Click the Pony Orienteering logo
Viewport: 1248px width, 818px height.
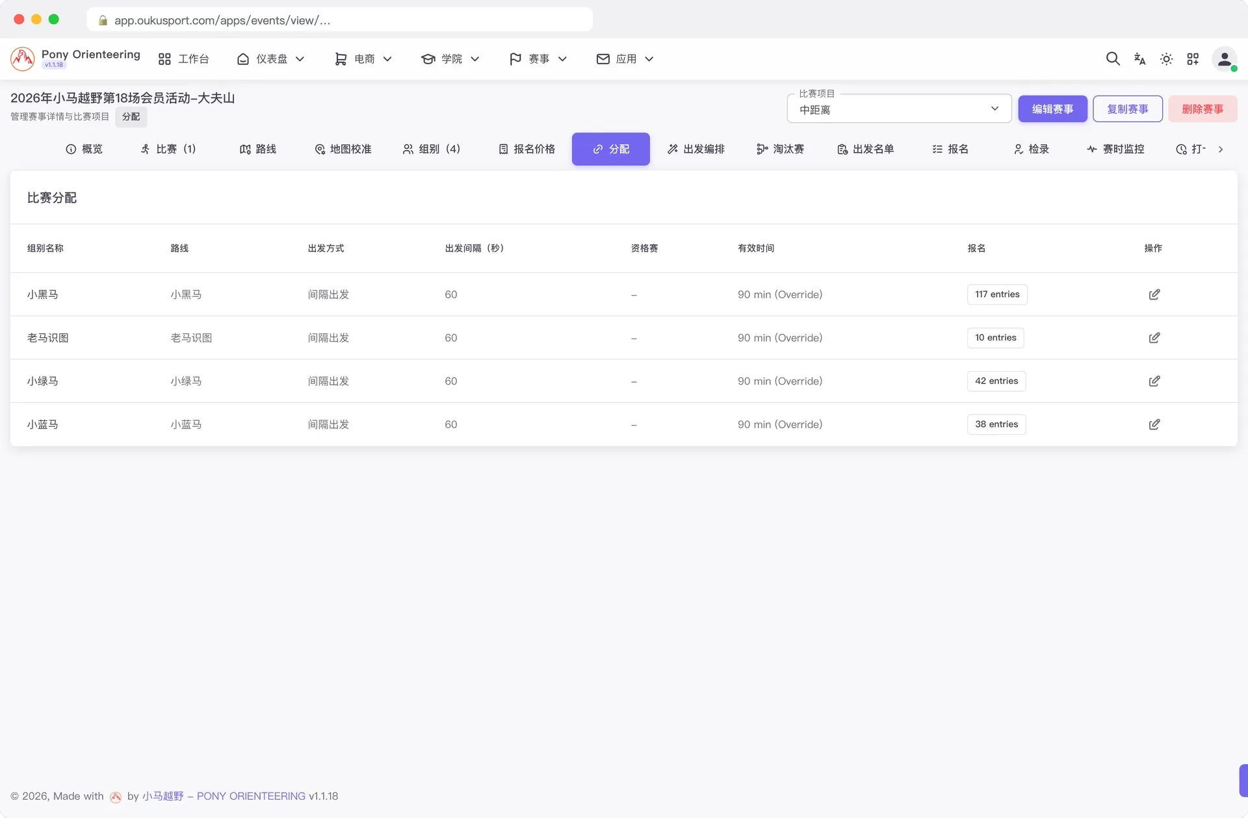pyautogui.click(x=23, y=59)
